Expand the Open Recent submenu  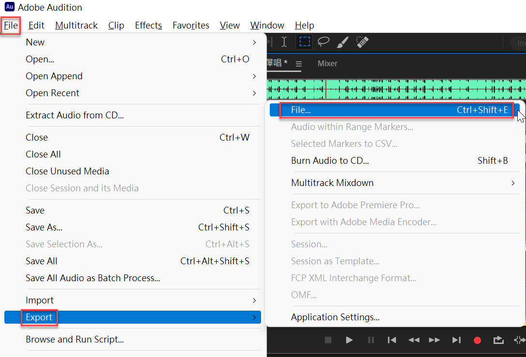click(x=132, y=93)
